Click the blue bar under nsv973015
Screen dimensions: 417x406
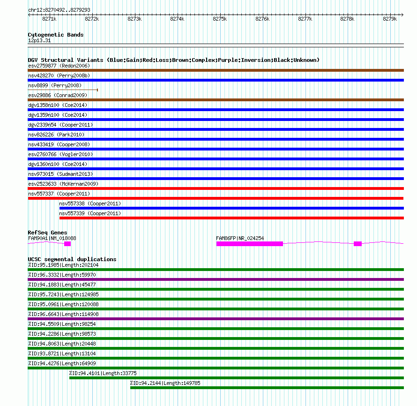(x=216, y=179)
